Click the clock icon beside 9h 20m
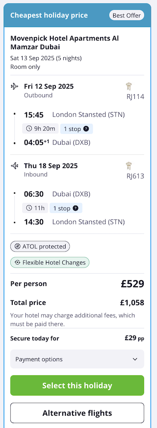 tap(29, 129)
